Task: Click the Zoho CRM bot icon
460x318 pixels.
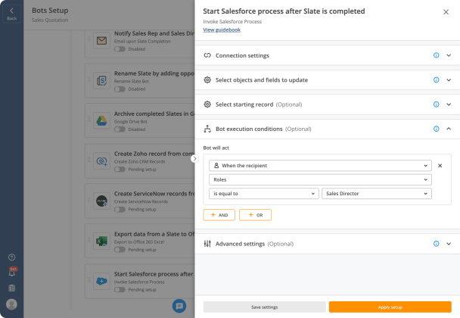Action: 102,161
